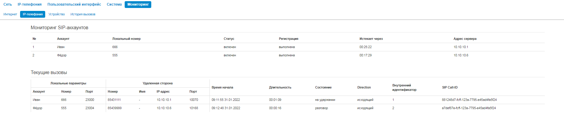Select the Мониторинг top tab

[x=138, y=4]
